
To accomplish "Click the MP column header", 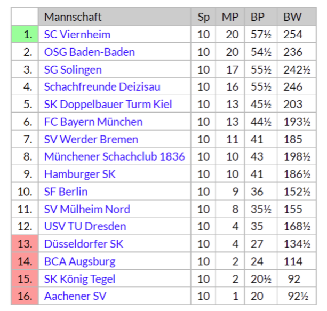I will (230, 17).
